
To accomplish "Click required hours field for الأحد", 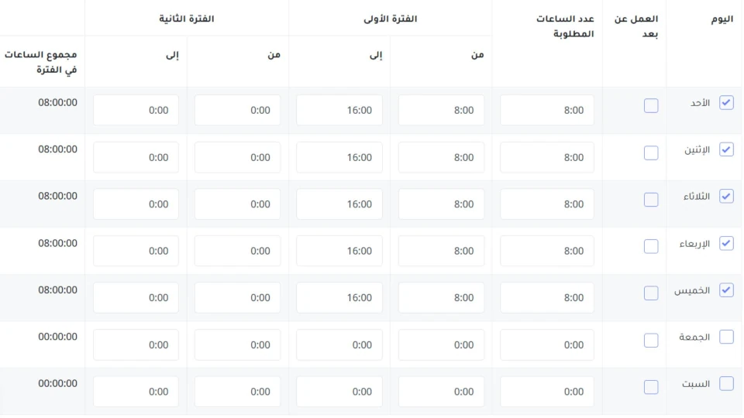I will [547, 110].
